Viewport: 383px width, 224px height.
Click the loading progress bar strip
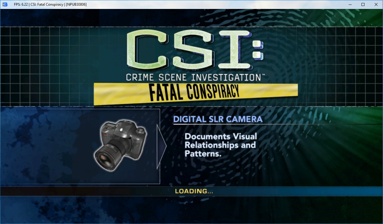299,191
